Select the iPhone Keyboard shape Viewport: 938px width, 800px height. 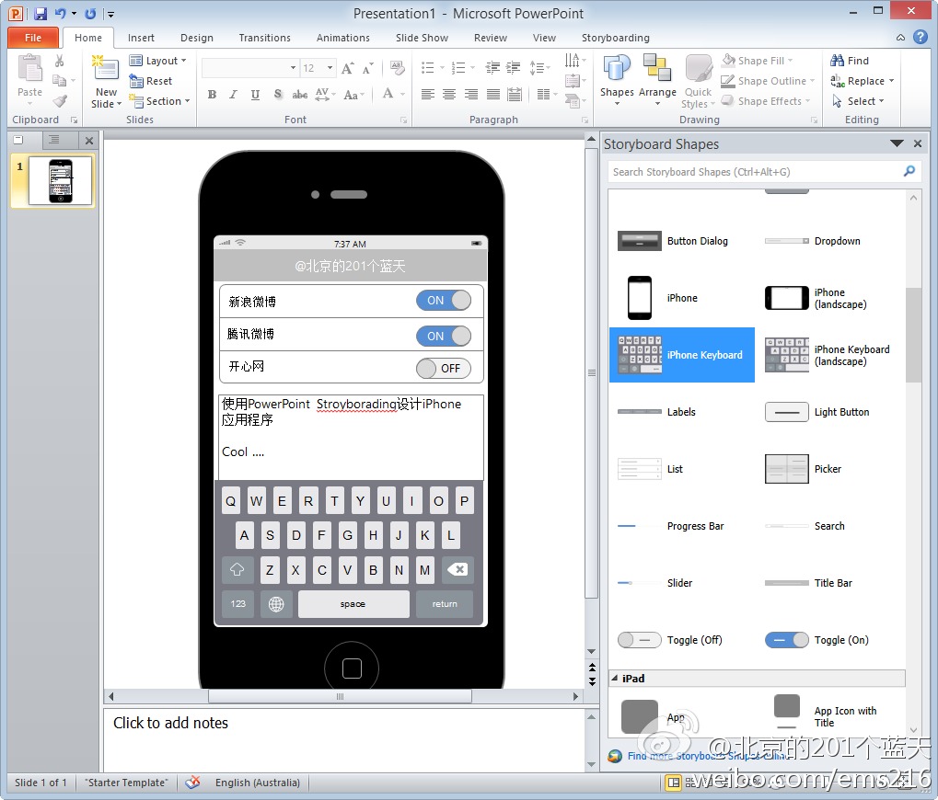click(682, 355)
